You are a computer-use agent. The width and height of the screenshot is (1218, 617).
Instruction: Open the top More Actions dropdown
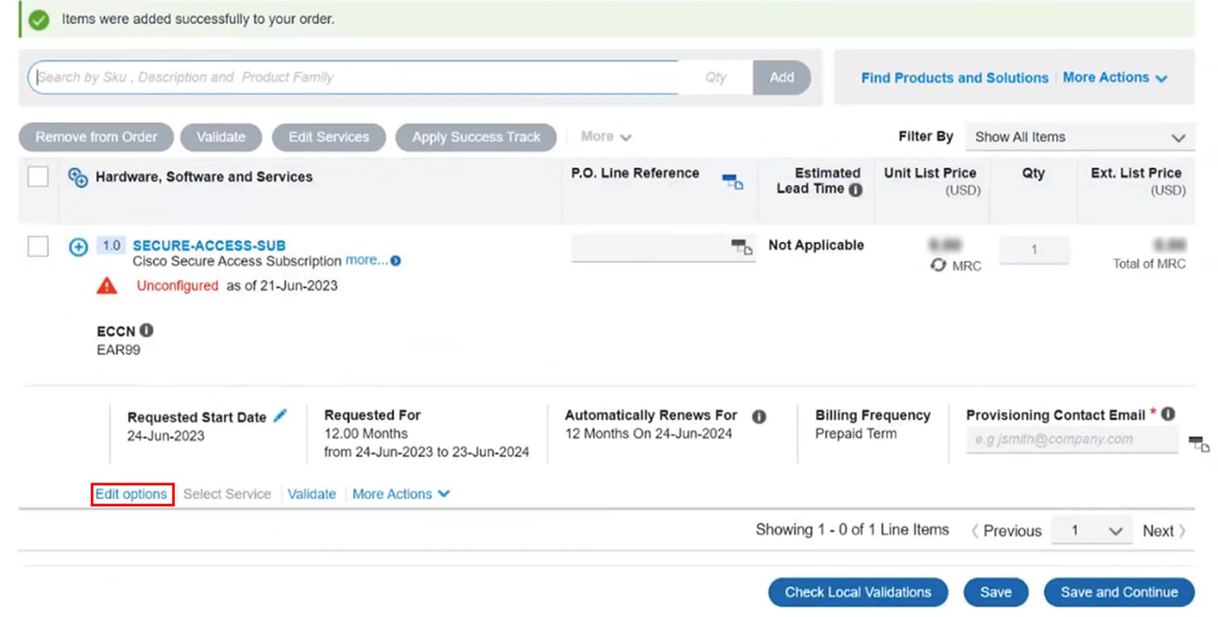pyautogui.click(x=1115, y=78)
